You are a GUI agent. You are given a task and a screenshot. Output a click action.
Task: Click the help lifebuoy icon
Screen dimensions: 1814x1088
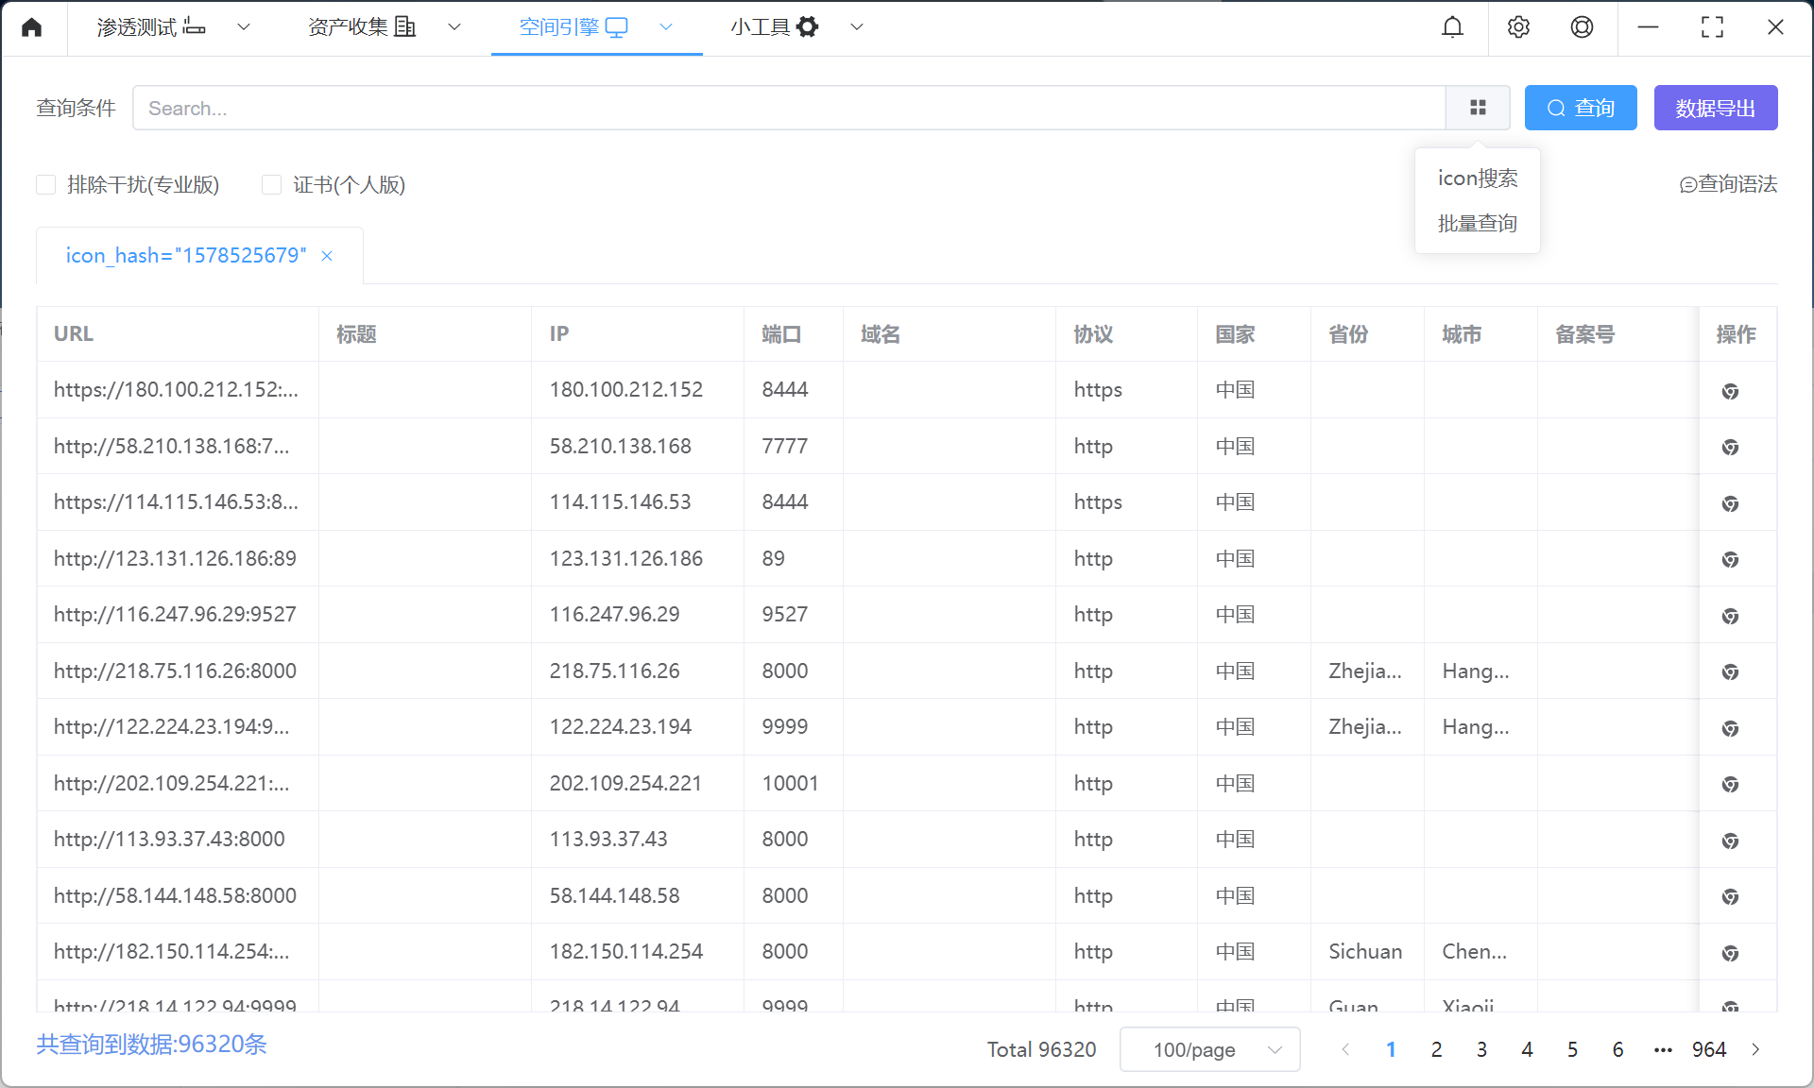[1582, 27]
